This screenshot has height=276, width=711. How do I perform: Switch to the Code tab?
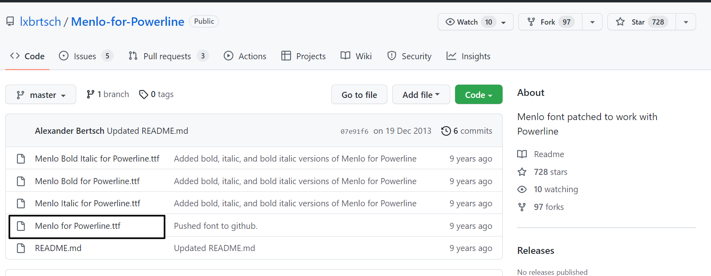tap(27, 56)
